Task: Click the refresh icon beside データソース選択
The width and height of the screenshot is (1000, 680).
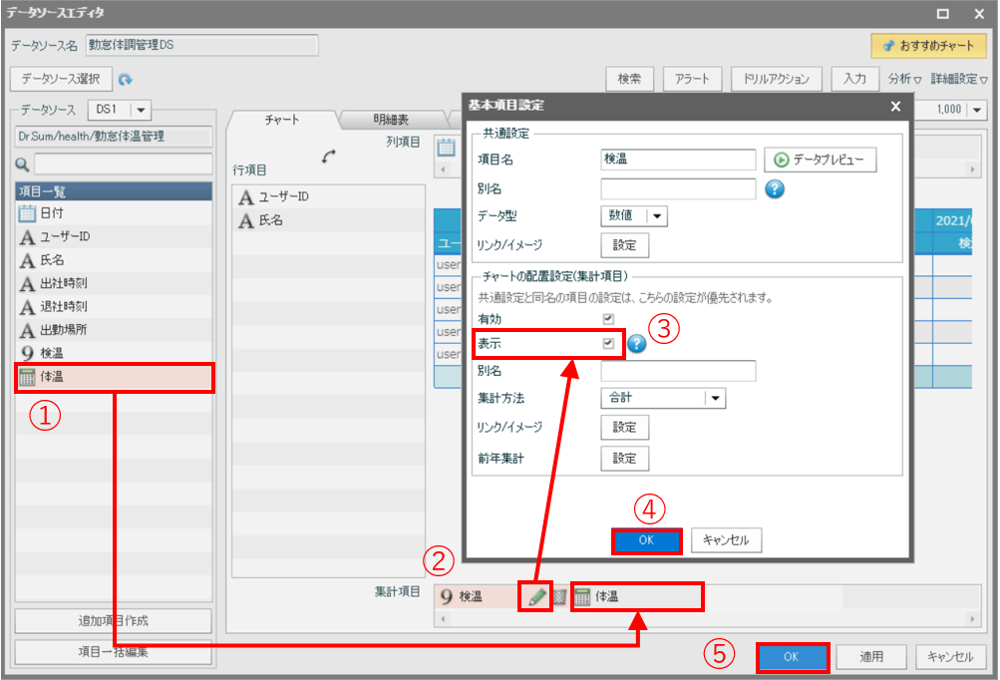Action: pyautogui.click(x=126, y=80)
